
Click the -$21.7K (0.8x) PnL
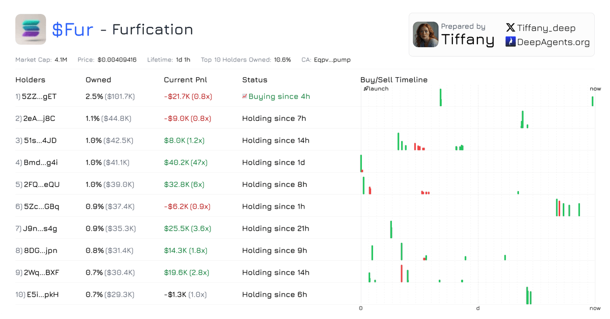click(x=187, y=97)
